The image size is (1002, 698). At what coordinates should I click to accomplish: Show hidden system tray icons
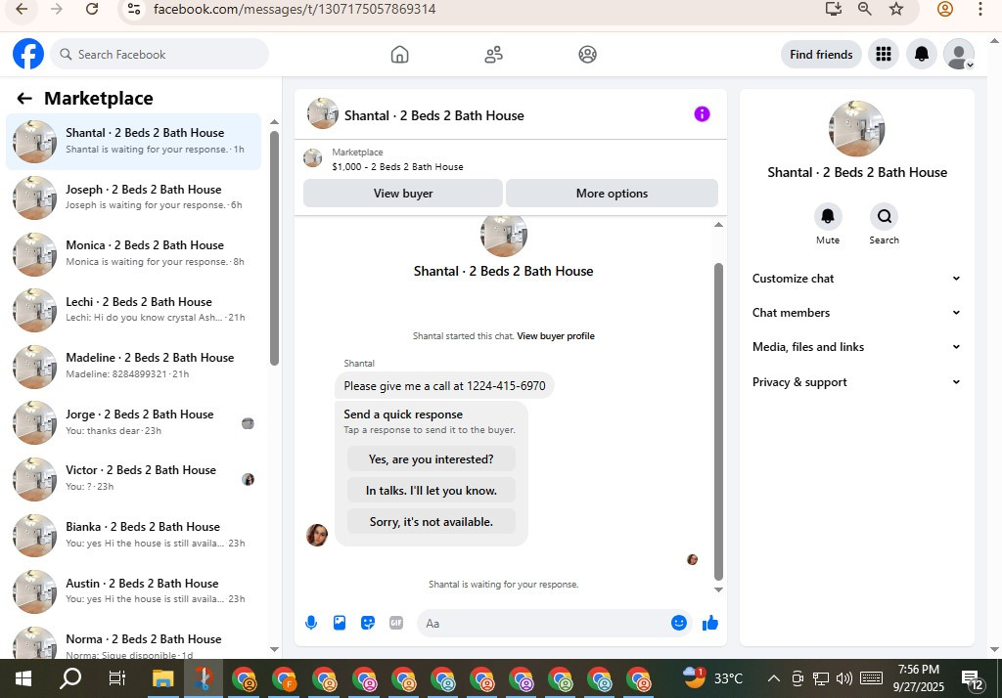[773, 678]
